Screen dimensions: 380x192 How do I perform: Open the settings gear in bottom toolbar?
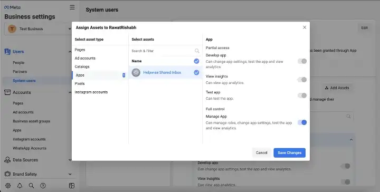[x=8, y=186]
